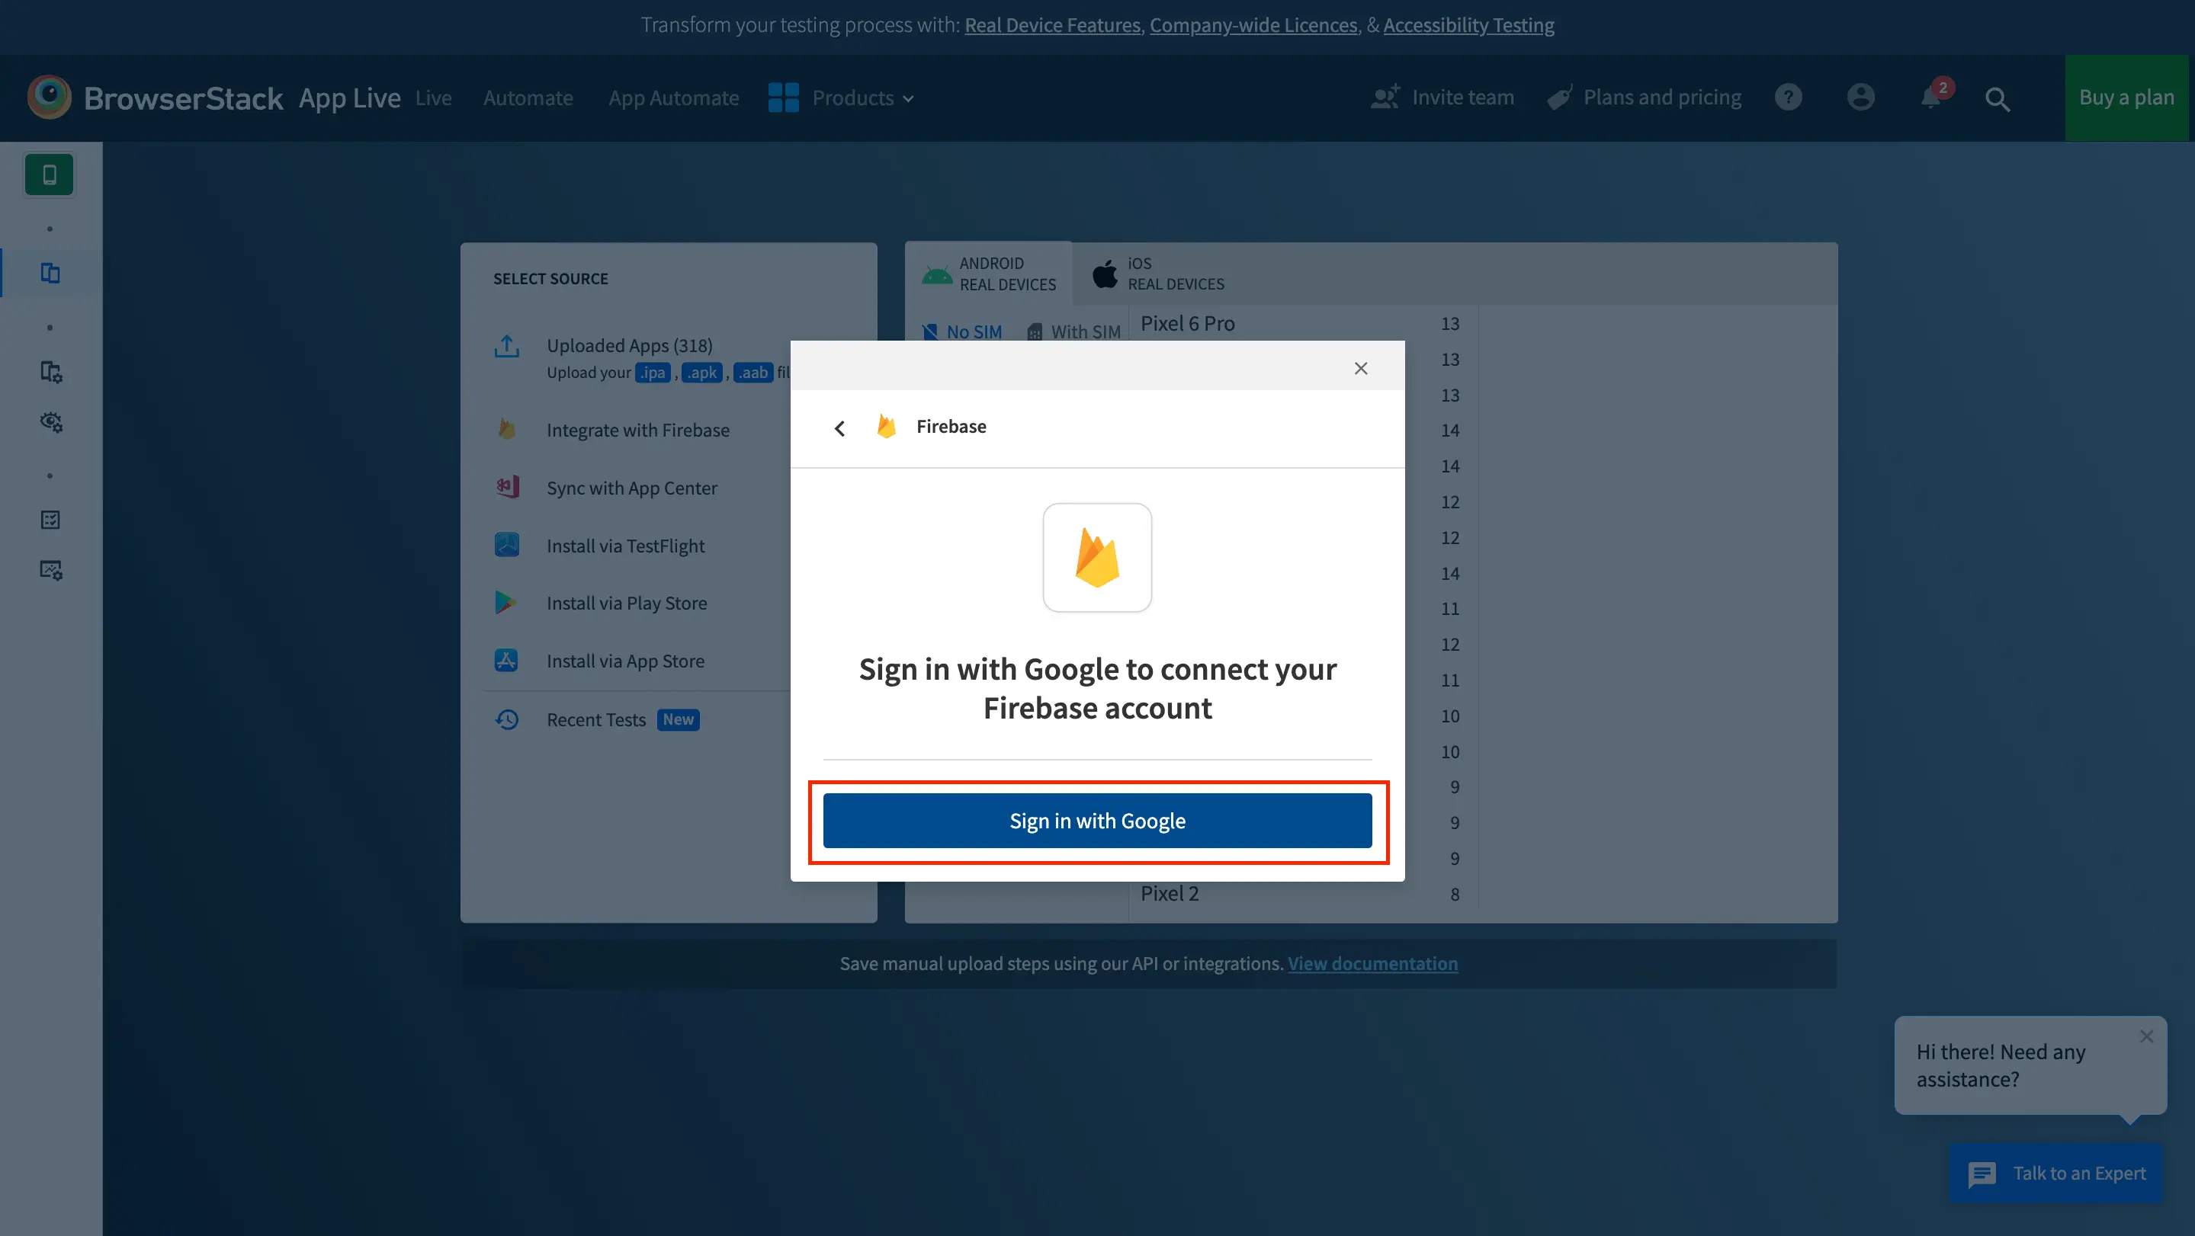Viewport: 2195px width, 1236px height.
Task: Click the help question mark icon
Action: click(1788, 97)
